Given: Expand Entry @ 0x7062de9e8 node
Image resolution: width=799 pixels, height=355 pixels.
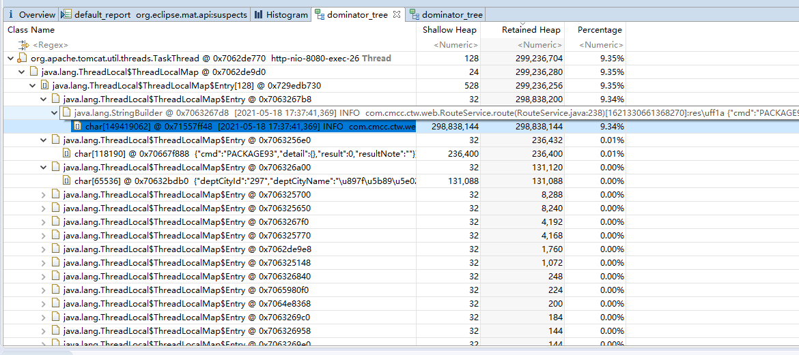Looking at the screenshot, I should pyautogui.click(x=43, y=249).
